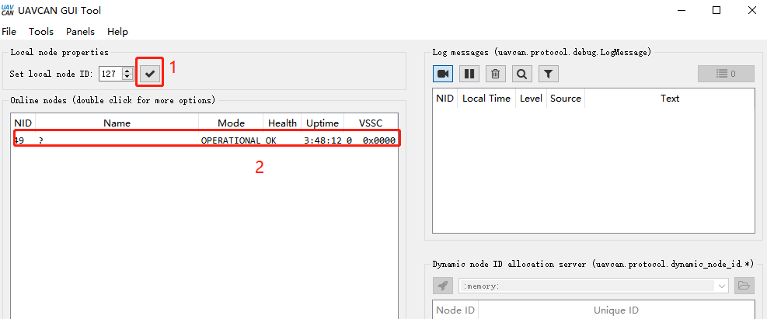The height and width of the screenshot is (319, 767).
Task: Open the Panels menu
Action: pyautogui.click(x=80, y=32)
